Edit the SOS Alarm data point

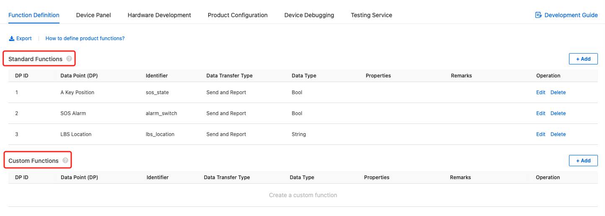click(541, 113)
